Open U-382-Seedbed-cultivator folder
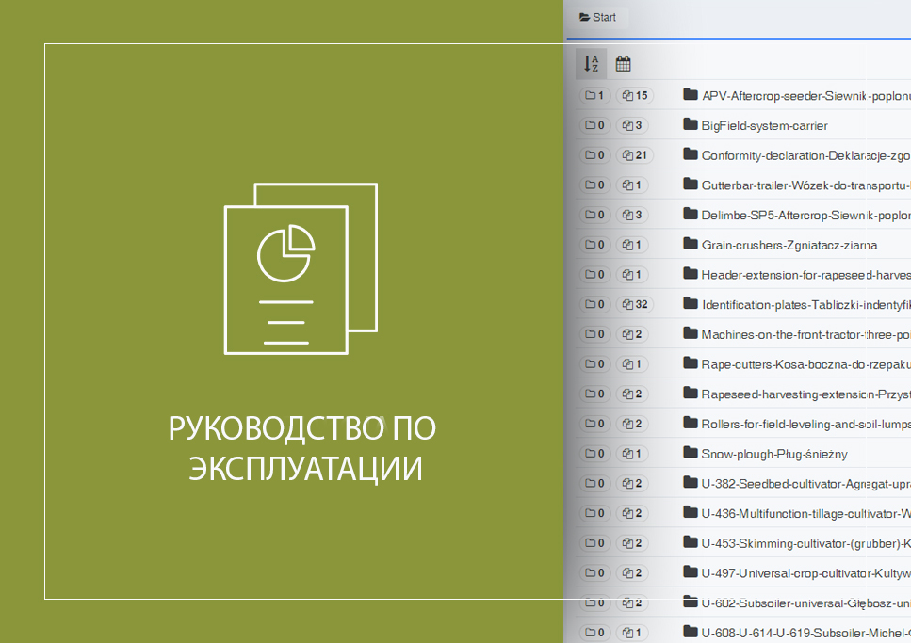 [805, 483]
